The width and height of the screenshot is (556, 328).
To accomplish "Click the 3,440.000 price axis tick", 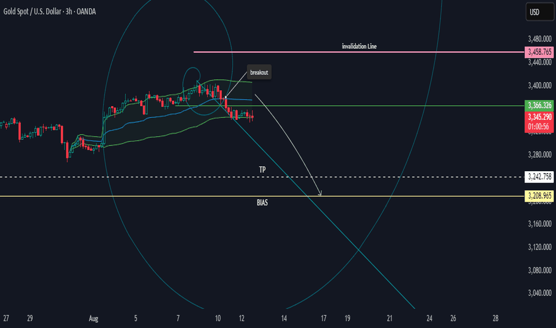I will pos(540,63).
